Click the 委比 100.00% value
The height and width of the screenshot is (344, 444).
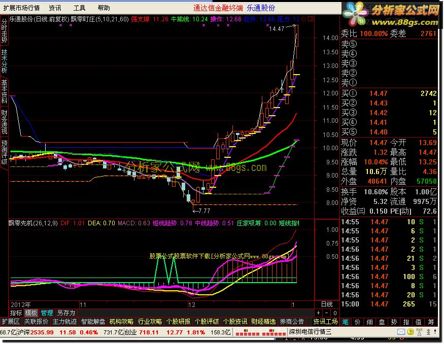pyautogui.click(x=374, y=33)
